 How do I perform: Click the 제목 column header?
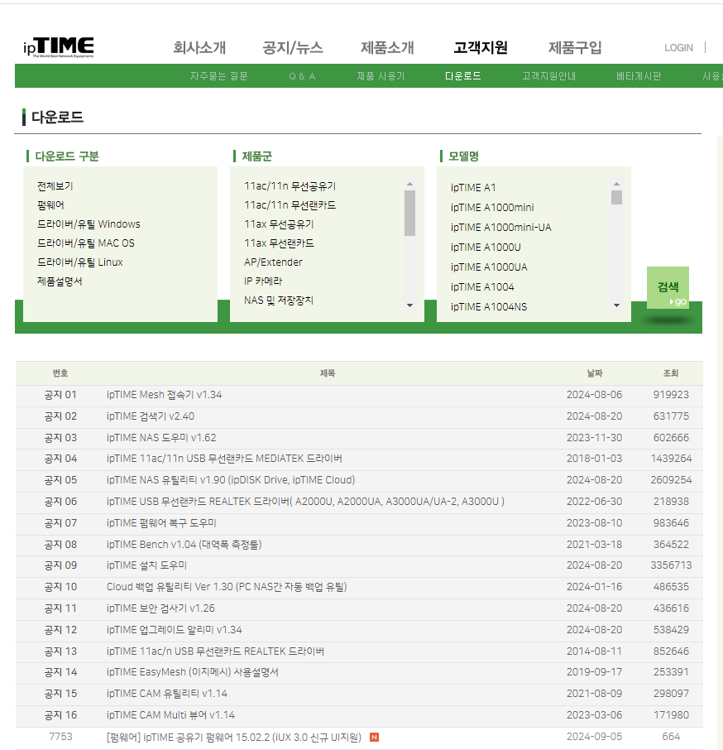(328, 373)
